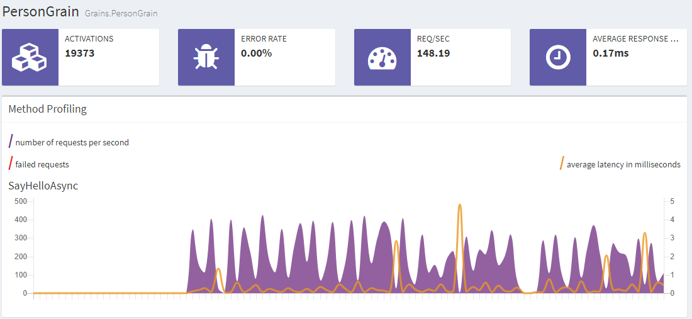Screen dimensions: 692x319
Task: Click the tallest orange latency peak in chart
Action: pyautogui.click(x=460, y=206)
